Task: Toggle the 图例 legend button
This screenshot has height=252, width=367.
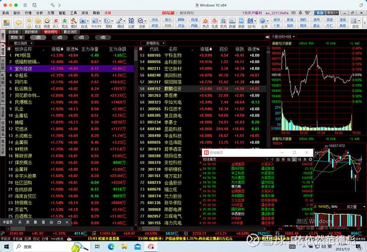Action: [16, 37]
